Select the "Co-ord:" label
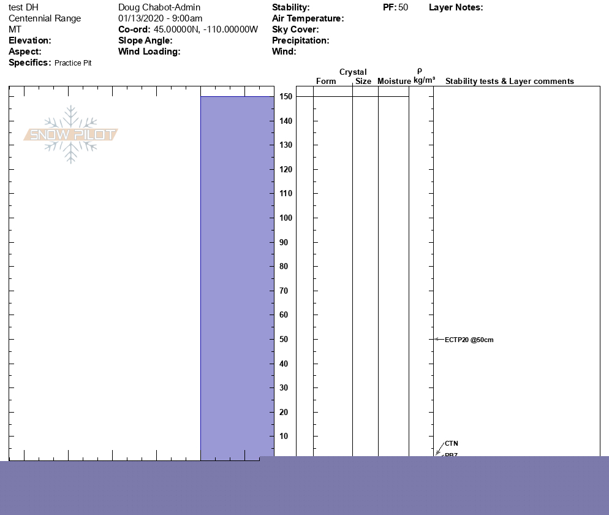This screenshot has width=609, height=515. click(x=134, y=29)
